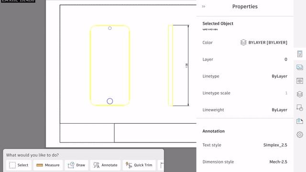This screenshot has height=172, width=306.
Task: Change the Dimension style Mech-2.5 value
Action: click(278, 161)
